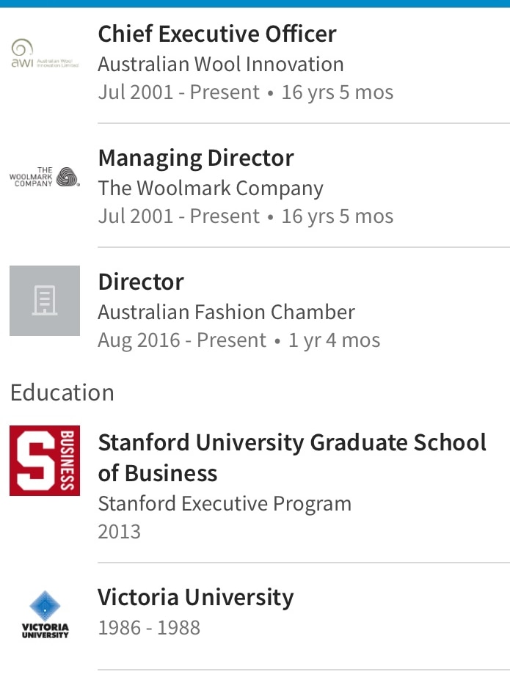Tap the 1986 - 1988 years text

tap(149, 627)
